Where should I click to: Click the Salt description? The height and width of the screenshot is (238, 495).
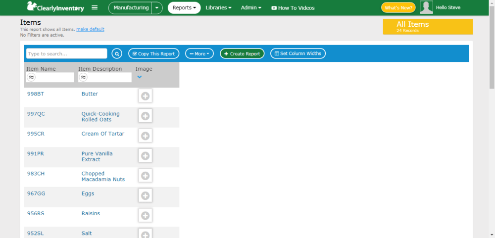coord(87,233)
